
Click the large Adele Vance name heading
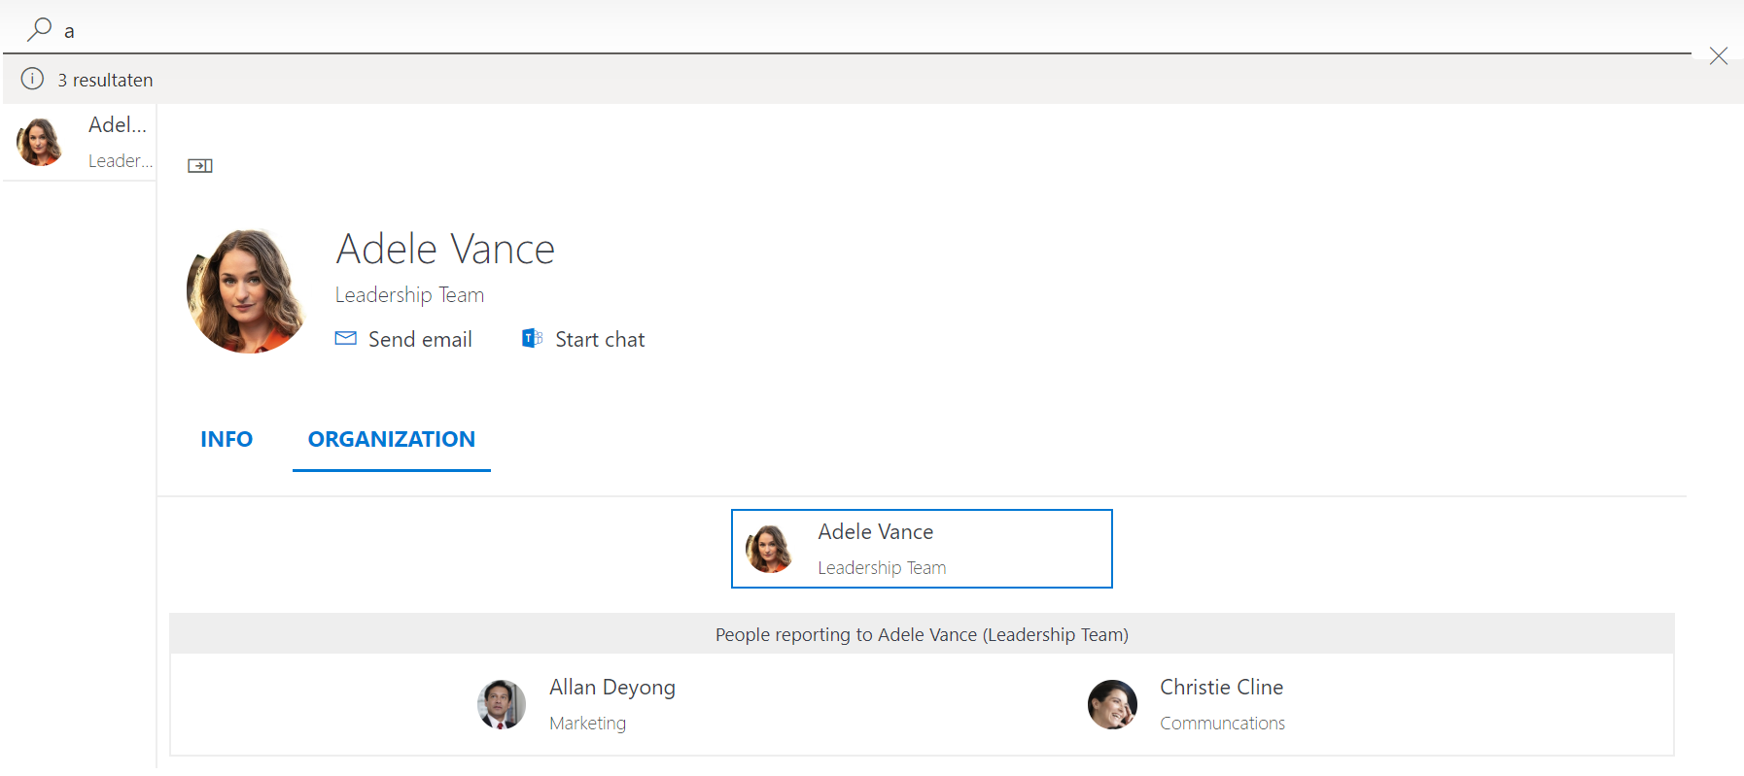pos(445,249)
